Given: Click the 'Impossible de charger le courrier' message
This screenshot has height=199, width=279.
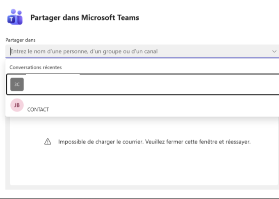Looking at the screenshot, I should pos(154,142).
